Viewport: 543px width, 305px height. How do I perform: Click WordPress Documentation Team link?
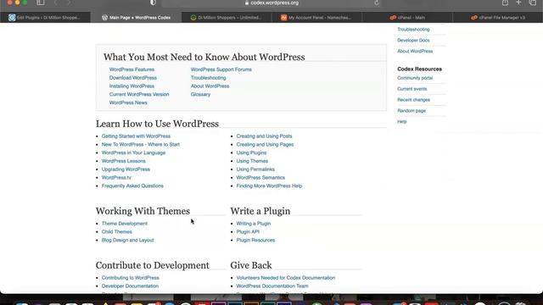pyautogui.click(x=272, y=286)
